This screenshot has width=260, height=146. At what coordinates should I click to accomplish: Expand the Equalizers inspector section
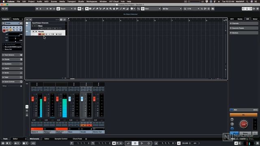coord(12,64)
